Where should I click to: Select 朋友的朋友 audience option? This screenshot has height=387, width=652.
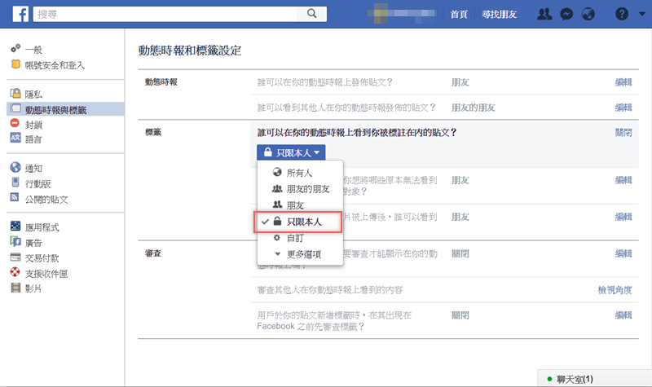click(x=302, y=189)
